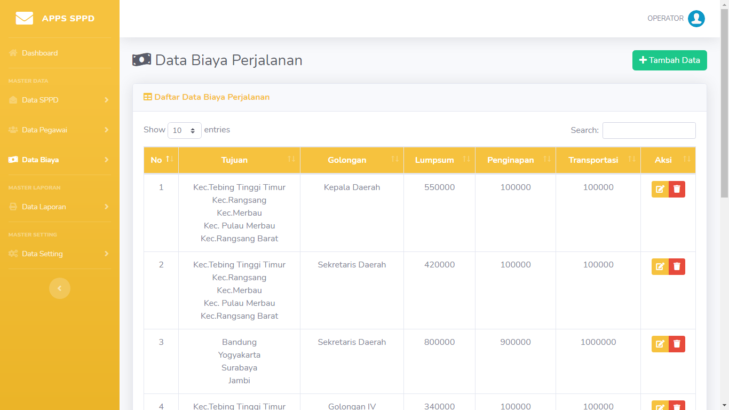Click the Data Pegawai people icon
The width and height of the screenshot is (729, 410).
[x=13, y=130]
